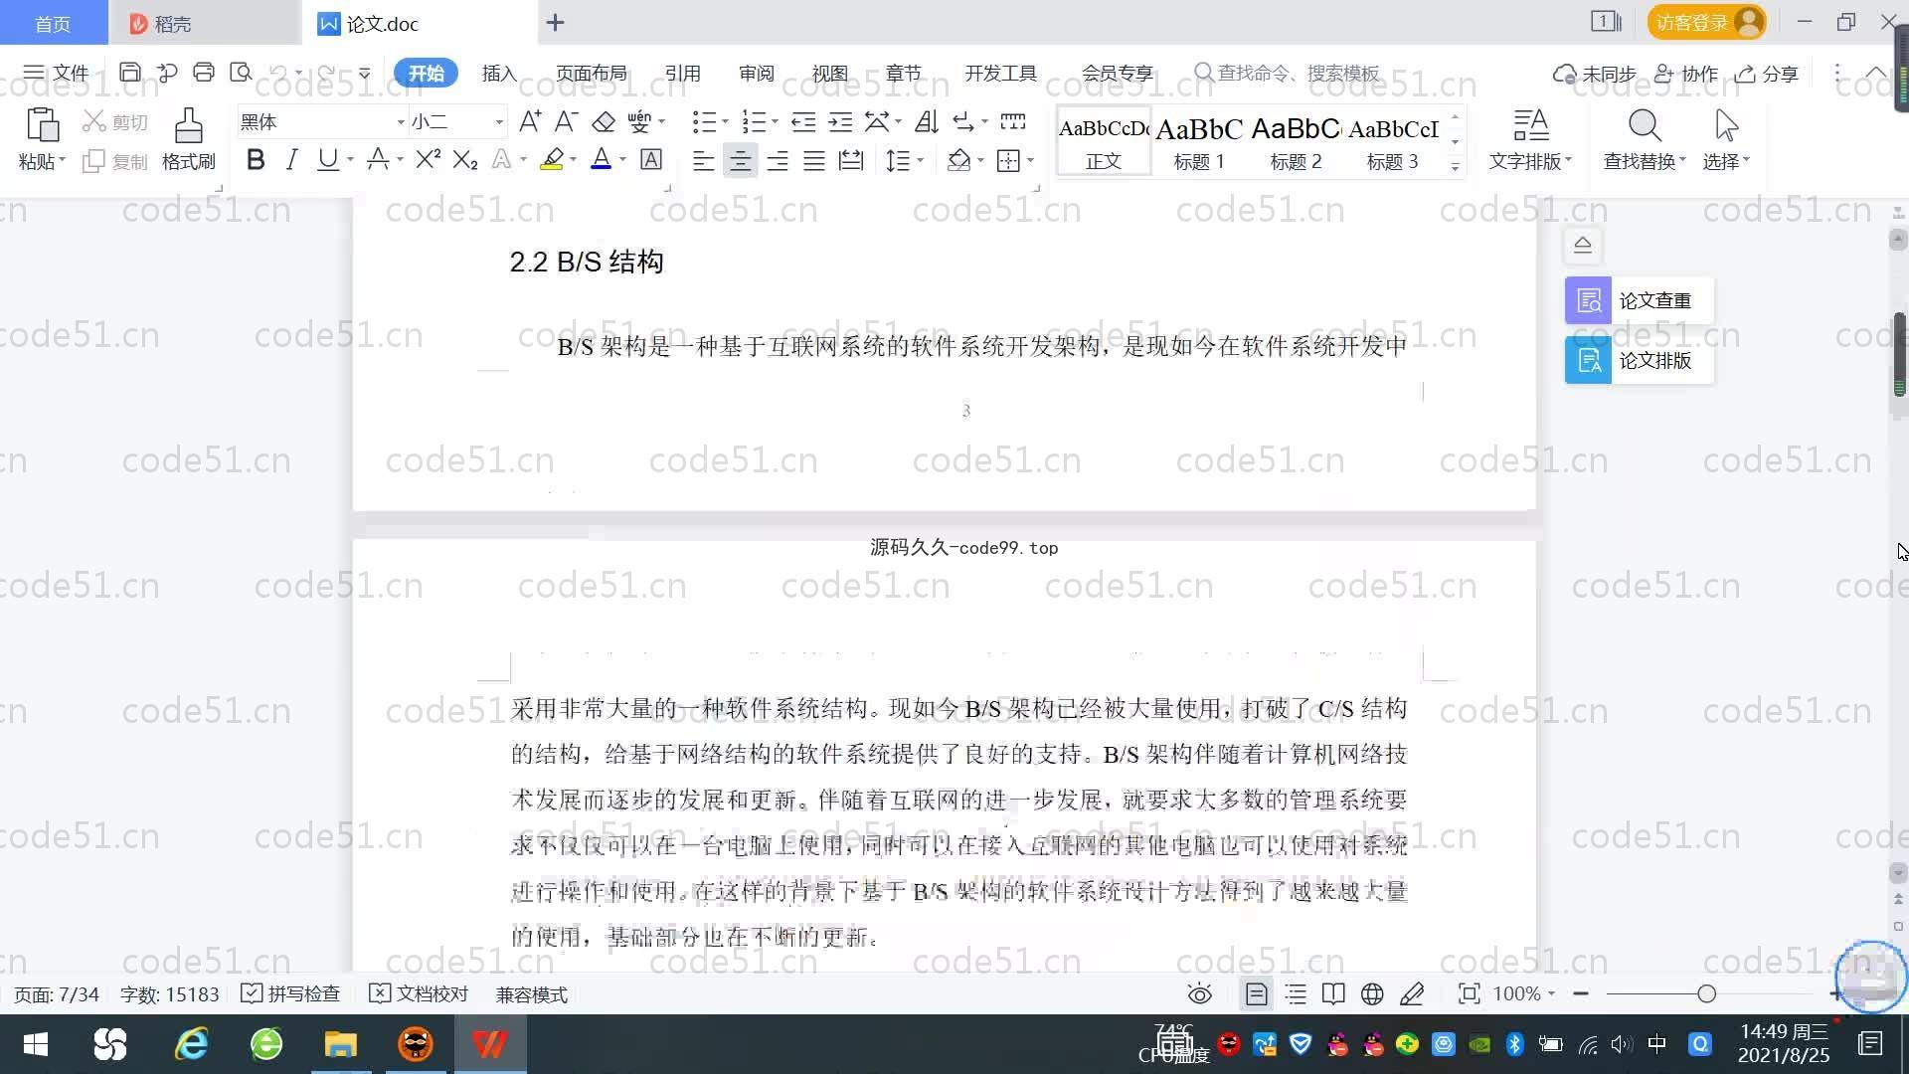Open the 插入 ribbon tab
The height and width of the screenshot is (1074, 1909).
pyautogui.click(x=499, y=73)
